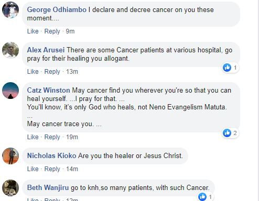The width and height of the screenshot is (259, 201).
Task: Click thumbs-up reaction on Beth Wanjiru's comment
Action: (202, 197)
